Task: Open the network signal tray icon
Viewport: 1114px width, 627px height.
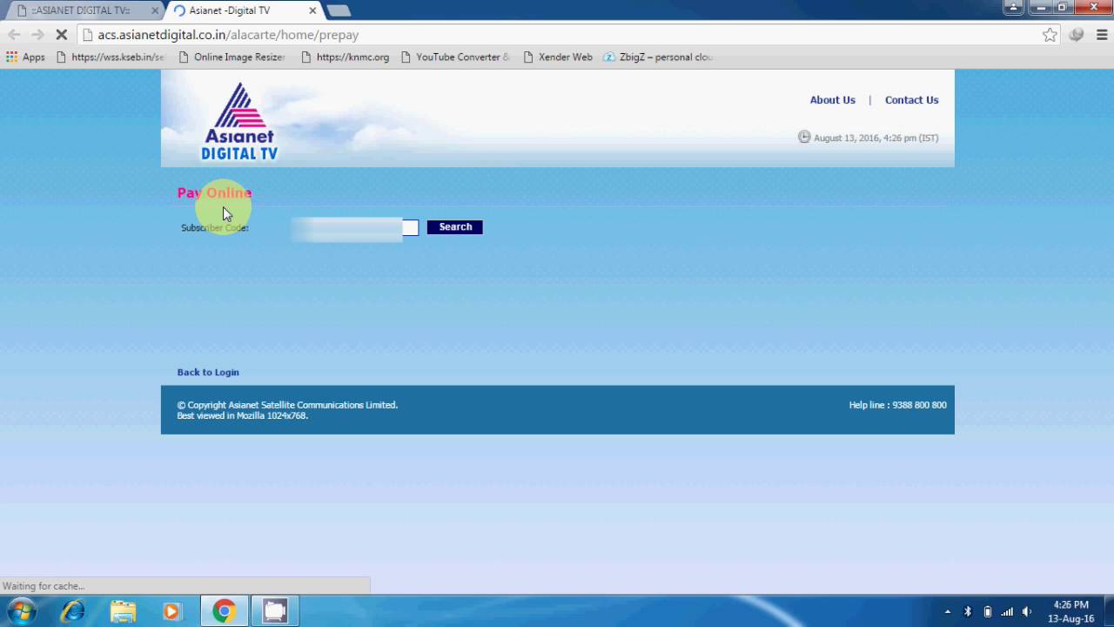Action: [x=1007, y=612]
